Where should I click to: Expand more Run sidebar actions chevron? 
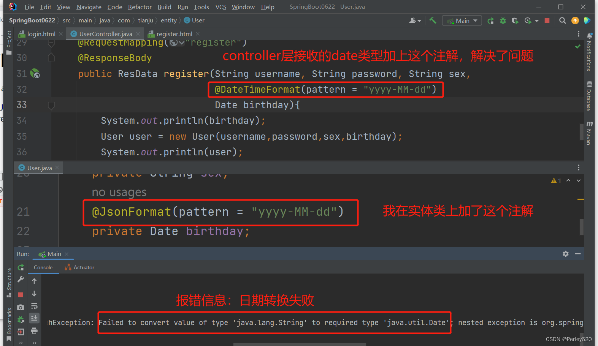coord(21,343)
